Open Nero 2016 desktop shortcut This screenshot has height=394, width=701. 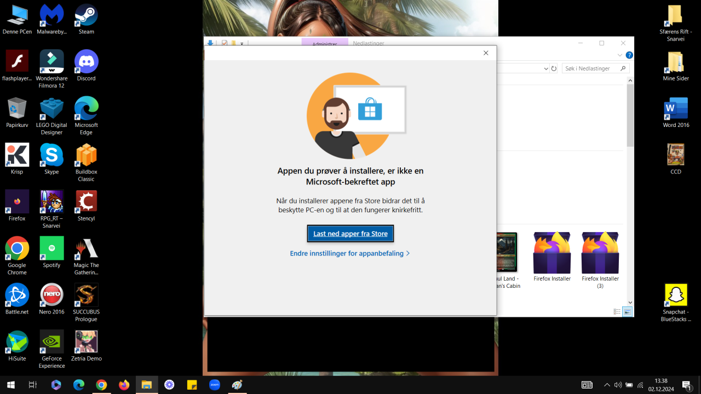pos(51,299)
